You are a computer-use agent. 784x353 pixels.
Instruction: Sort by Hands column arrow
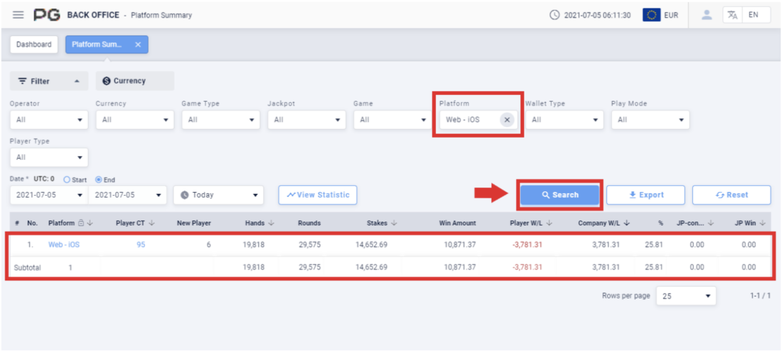(x=271, y=223)
